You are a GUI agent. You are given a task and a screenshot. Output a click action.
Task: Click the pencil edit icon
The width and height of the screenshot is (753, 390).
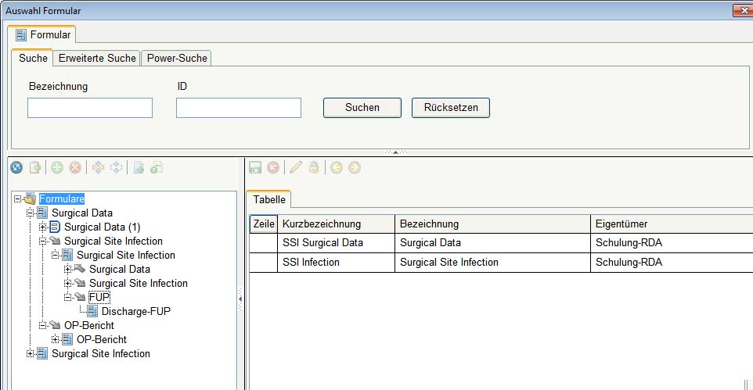[296, 167]
